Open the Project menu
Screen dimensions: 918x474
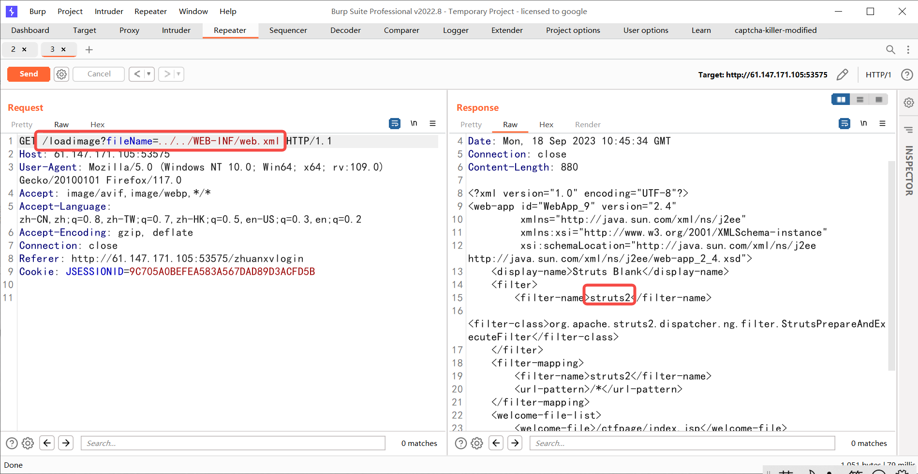coord(70,11)
